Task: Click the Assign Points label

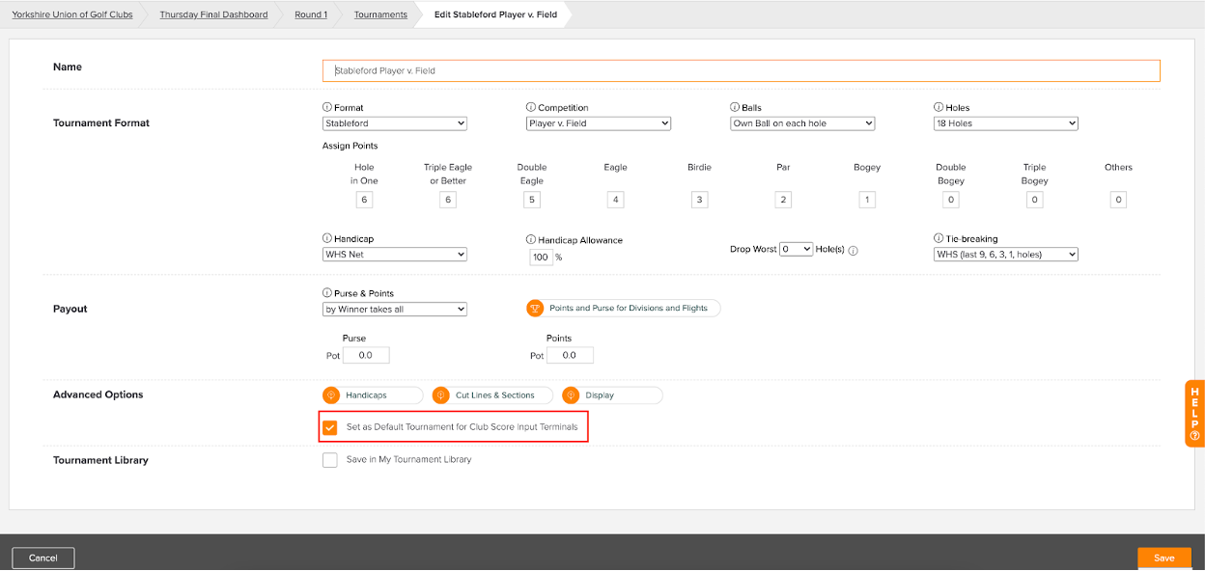Action: [x=350, y=146]
